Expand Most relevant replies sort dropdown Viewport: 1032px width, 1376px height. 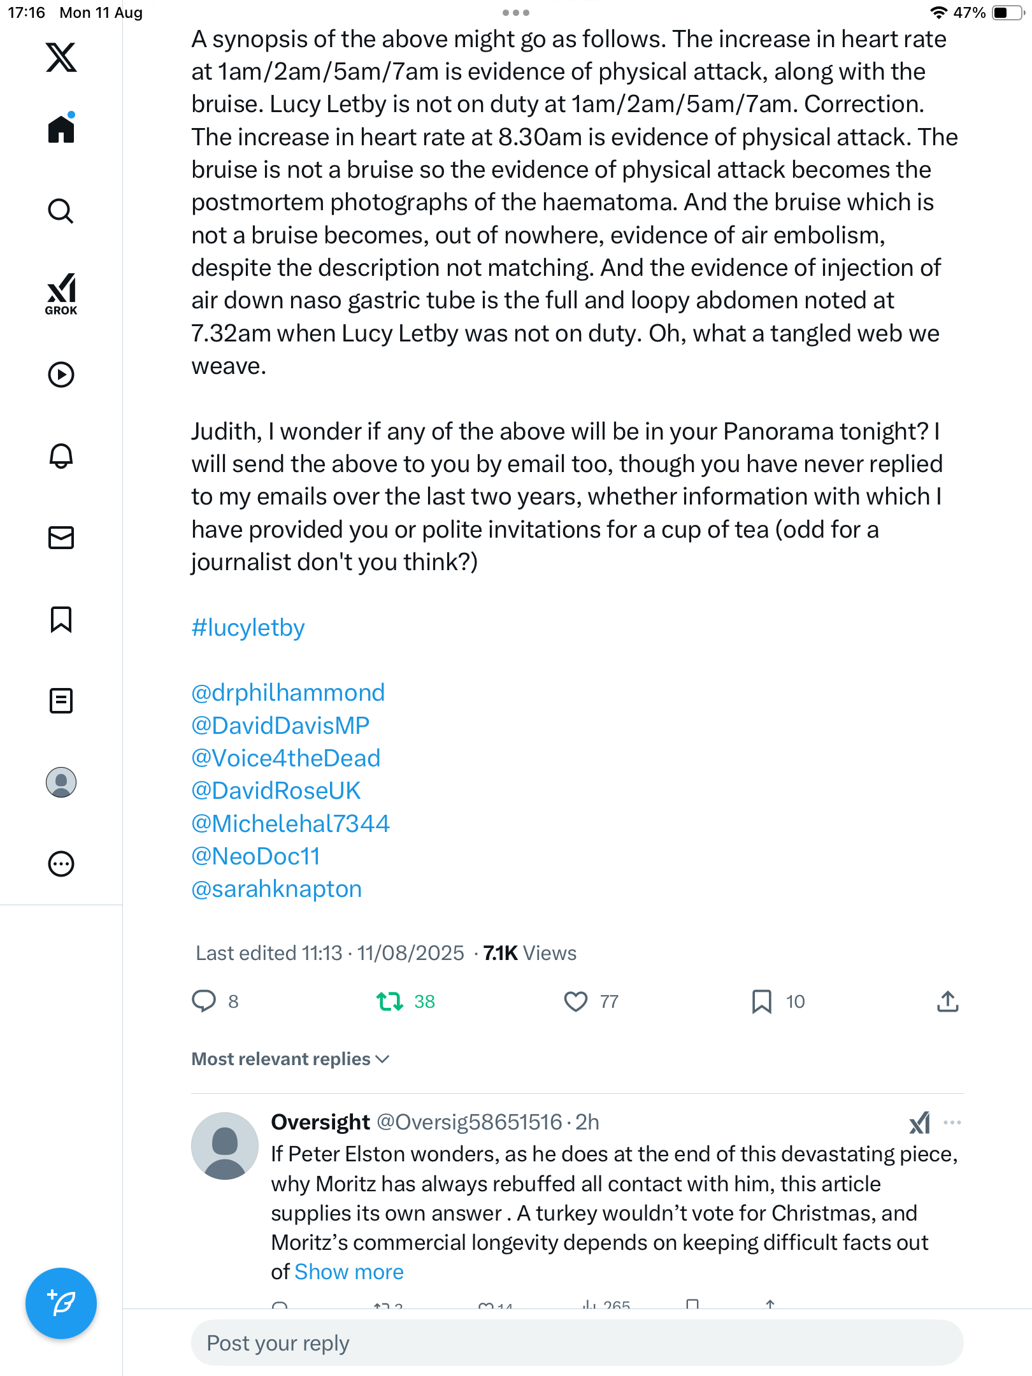pyautogui.click(x=290, y=1059)
